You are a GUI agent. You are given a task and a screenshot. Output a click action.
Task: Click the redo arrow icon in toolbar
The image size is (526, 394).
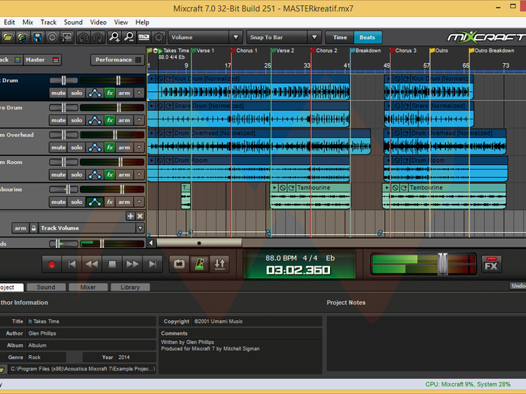[x=98, y=37]
